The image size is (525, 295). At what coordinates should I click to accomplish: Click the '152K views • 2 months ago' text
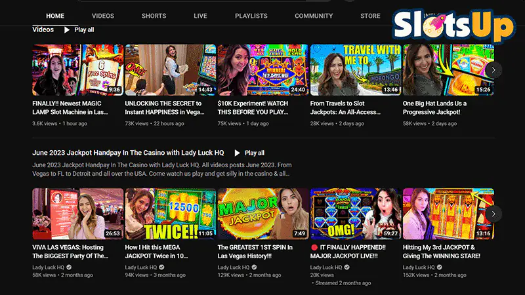click(434, 275)
